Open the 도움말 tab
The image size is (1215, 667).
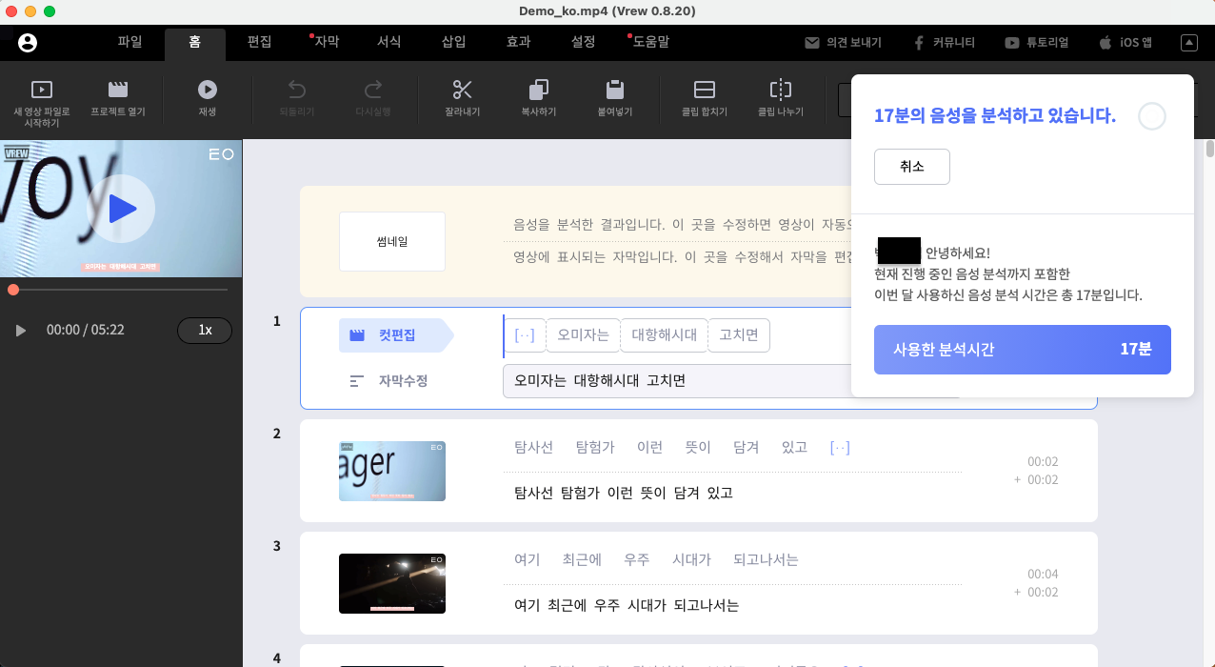tap(649, 42)
